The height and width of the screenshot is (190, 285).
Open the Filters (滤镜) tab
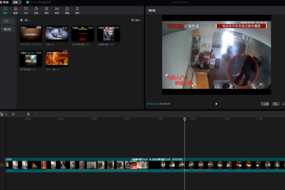point(67,11)
